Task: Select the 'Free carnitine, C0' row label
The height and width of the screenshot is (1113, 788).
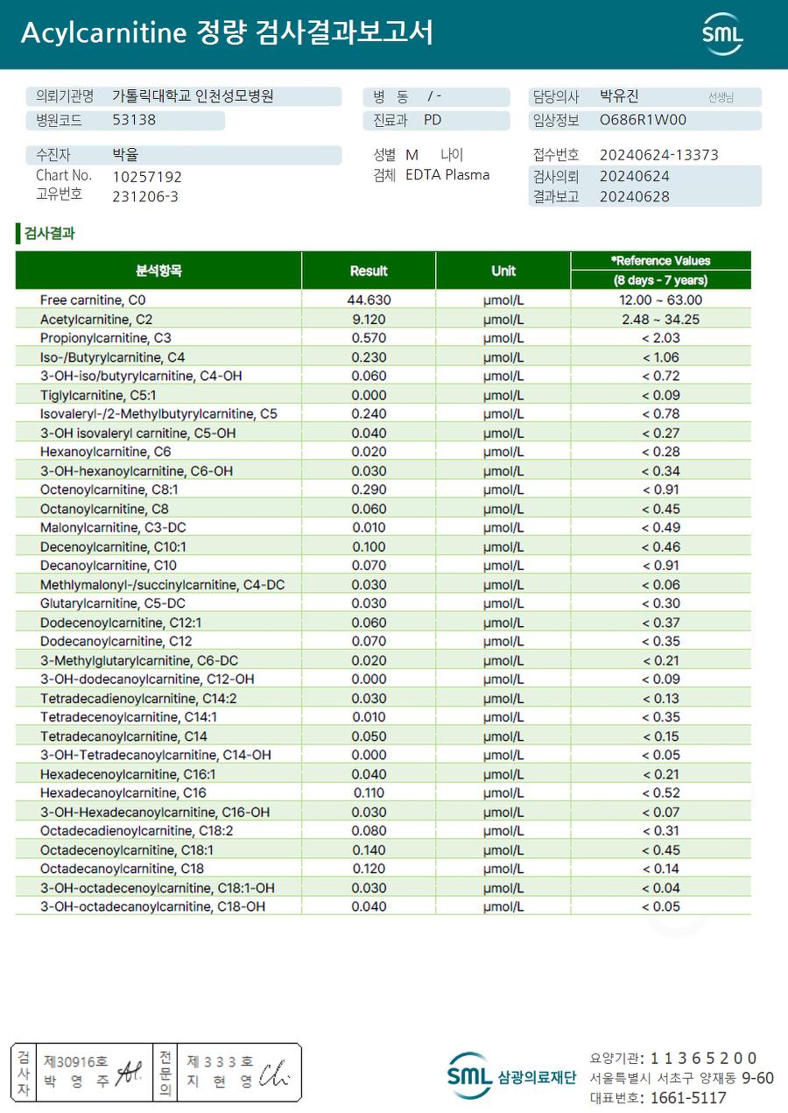Action: pos(93,300)
